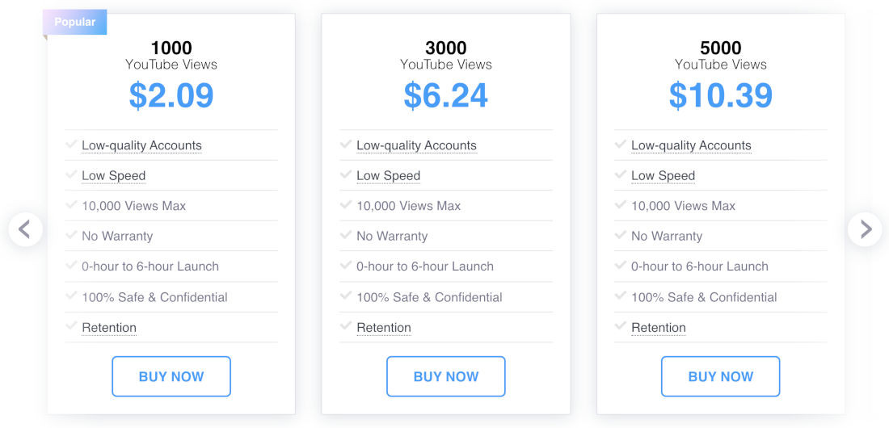Click checkmark beside No Warranty in 3000 plan
This screenshot has height=428, width=889.
click(x=346, y=235)
